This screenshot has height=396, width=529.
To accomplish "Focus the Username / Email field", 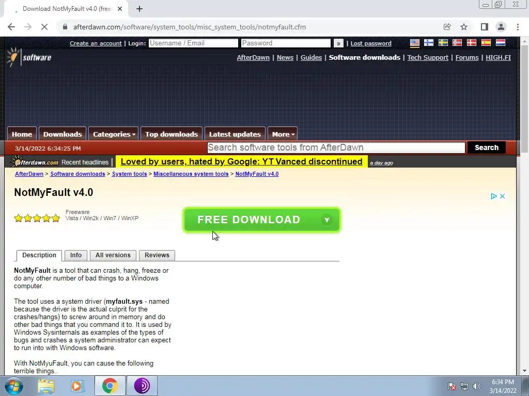I will 193,43.
